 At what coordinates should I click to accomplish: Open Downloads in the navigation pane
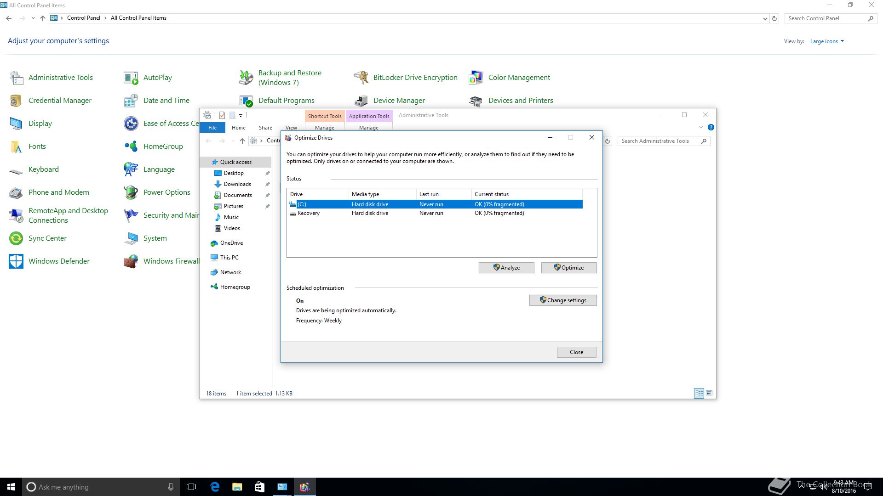(x=237, y=184)
